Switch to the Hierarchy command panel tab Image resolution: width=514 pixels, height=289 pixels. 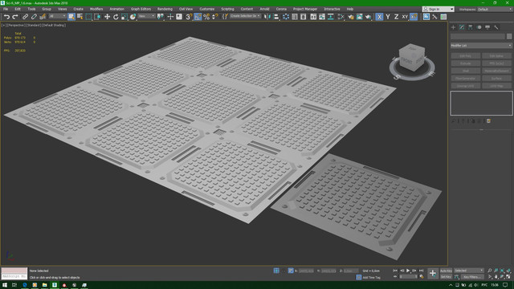[x=471, y=27]
